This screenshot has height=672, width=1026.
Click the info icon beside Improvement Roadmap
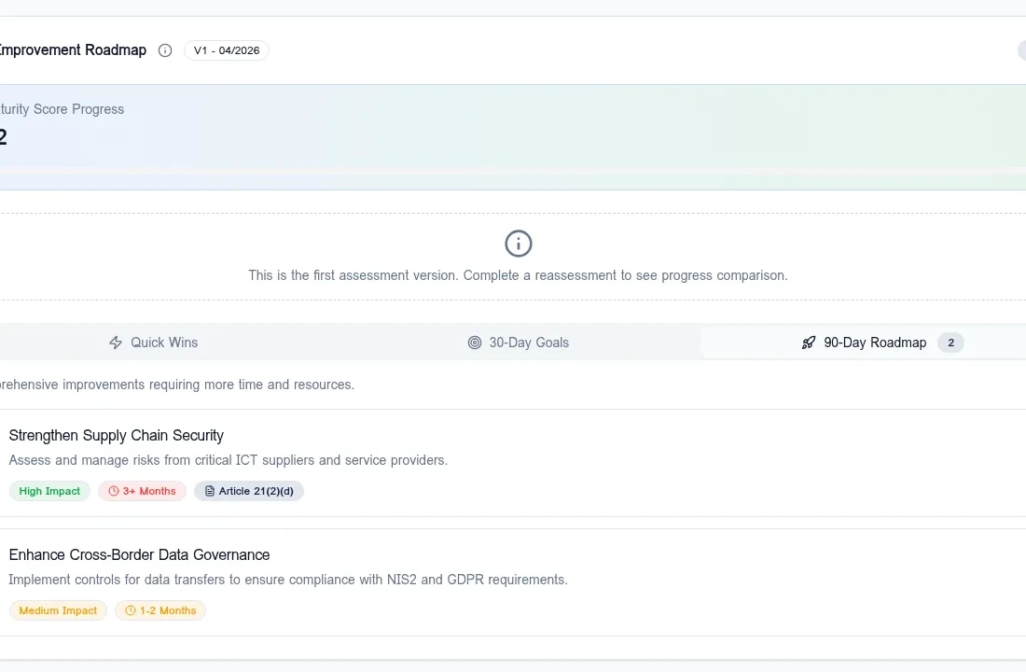point(165,50)
